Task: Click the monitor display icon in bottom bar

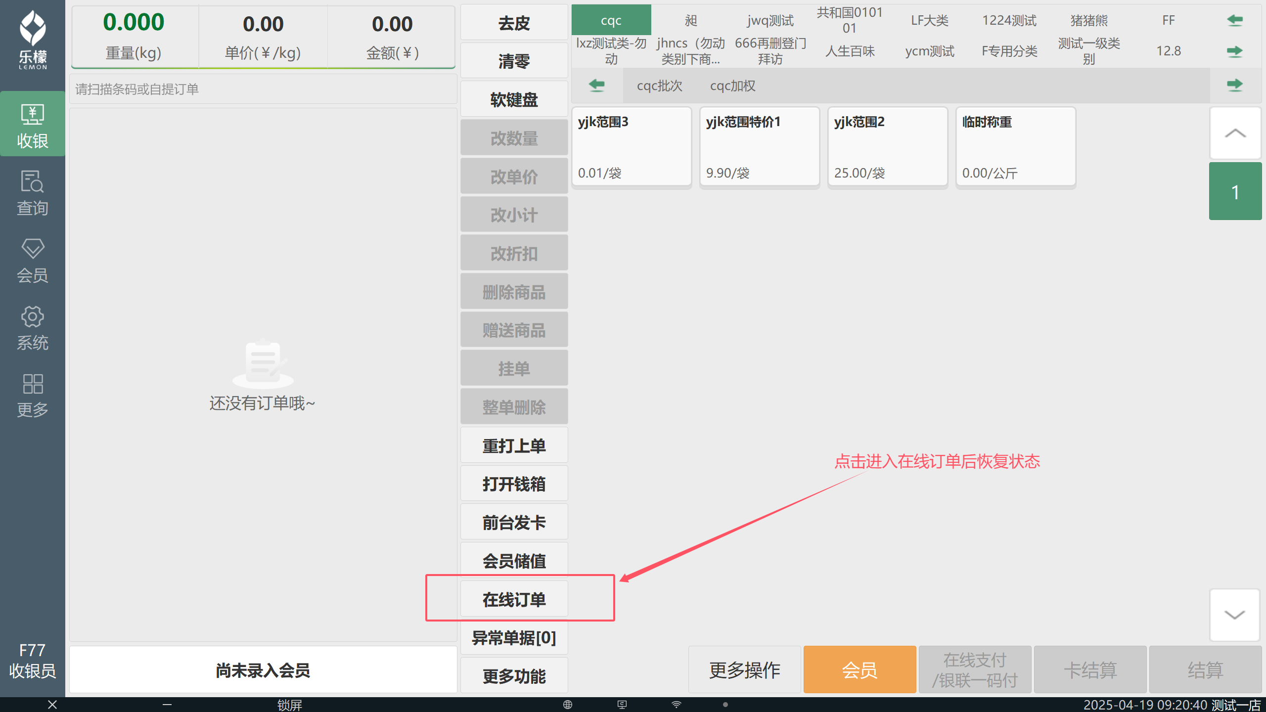Action: (622, 705)
